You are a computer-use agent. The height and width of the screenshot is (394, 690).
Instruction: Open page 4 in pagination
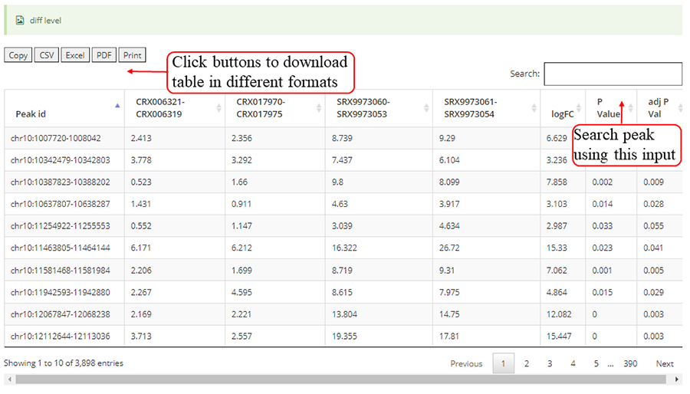click(573, 364)
